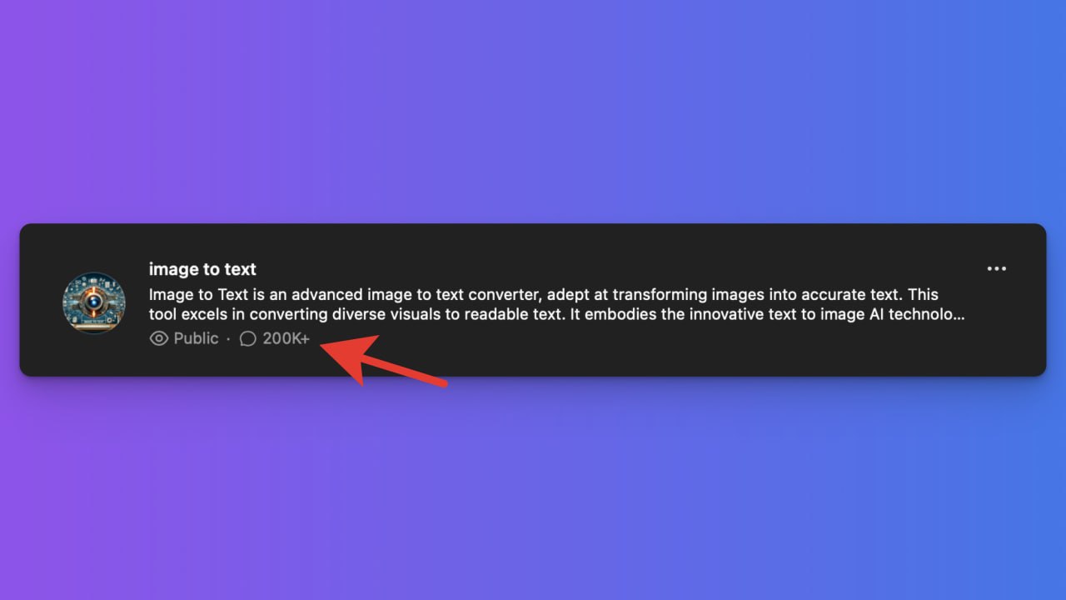This screenshot has width=1066, height=600.
Task: Open the three-dot more options menu
Action: click(996, 268)
